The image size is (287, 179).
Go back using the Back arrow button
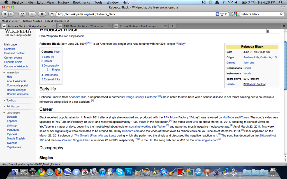coord(5,14)
